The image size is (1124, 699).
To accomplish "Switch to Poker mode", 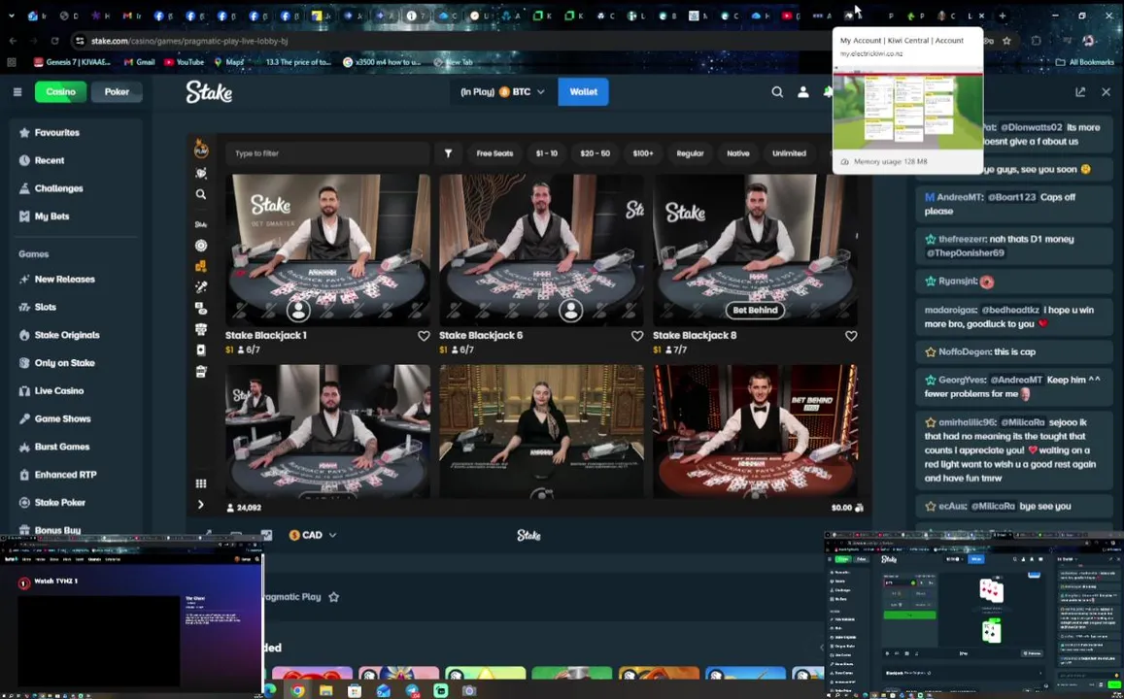I will point(117,91).
